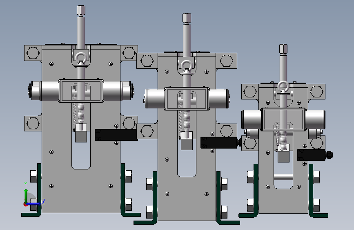Select the eye bolt ring on the smallest assembly
This screenshot has width=354, height=230.
[x=283, y=86]
